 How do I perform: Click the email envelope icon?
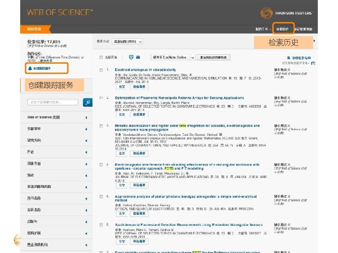coord(138,57)
